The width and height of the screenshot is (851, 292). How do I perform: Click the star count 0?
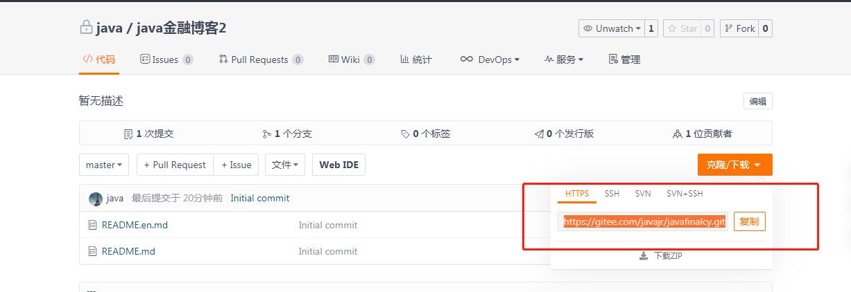707,28
